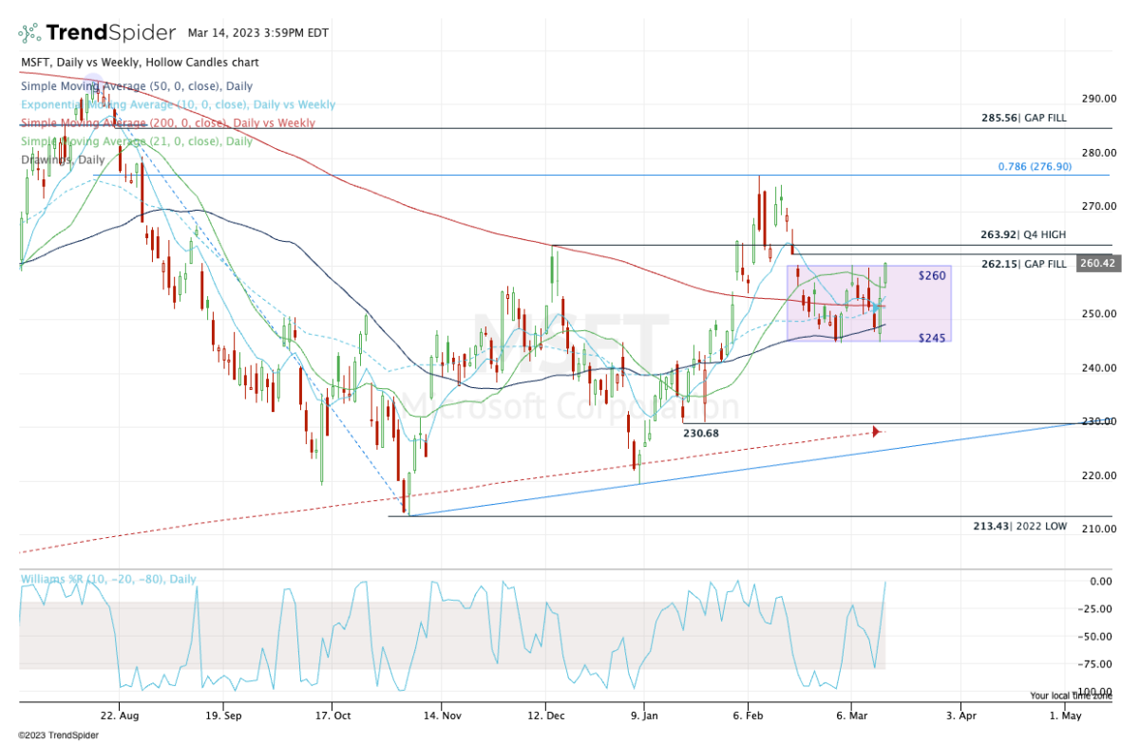Screen dimensions: 1140x744
Task: Select the 230.68 support level label
Action: click(702, 433)
